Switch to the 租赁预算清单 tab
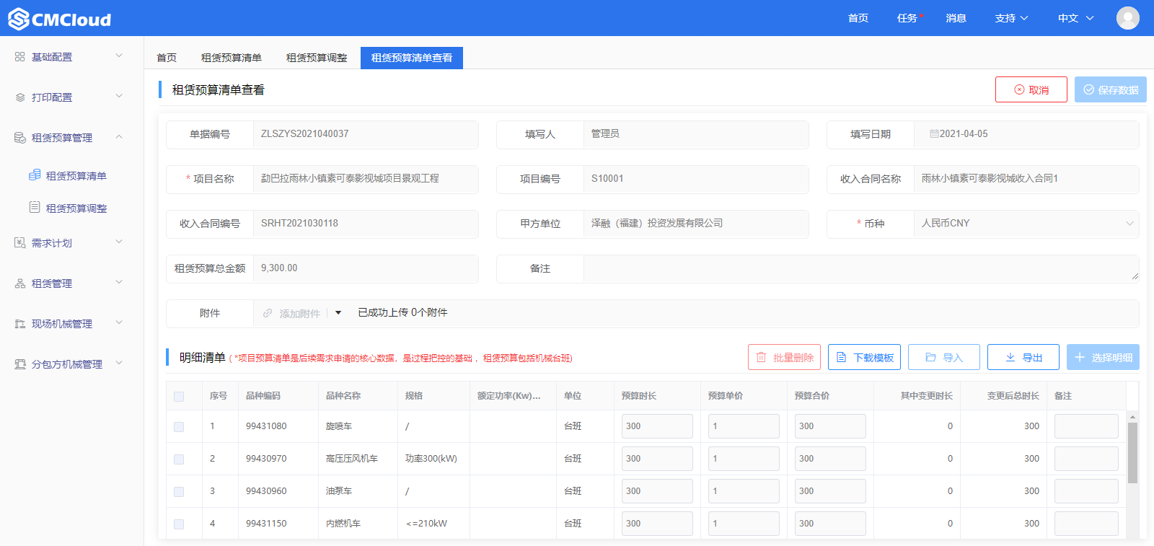Image resolution: width=1154 pixels, height=546 pixels. [232, 58]
